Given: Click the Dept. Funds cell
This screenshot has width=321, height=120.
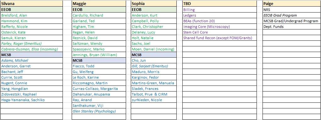Looking at the screenshot, I should tap(292, 27).
